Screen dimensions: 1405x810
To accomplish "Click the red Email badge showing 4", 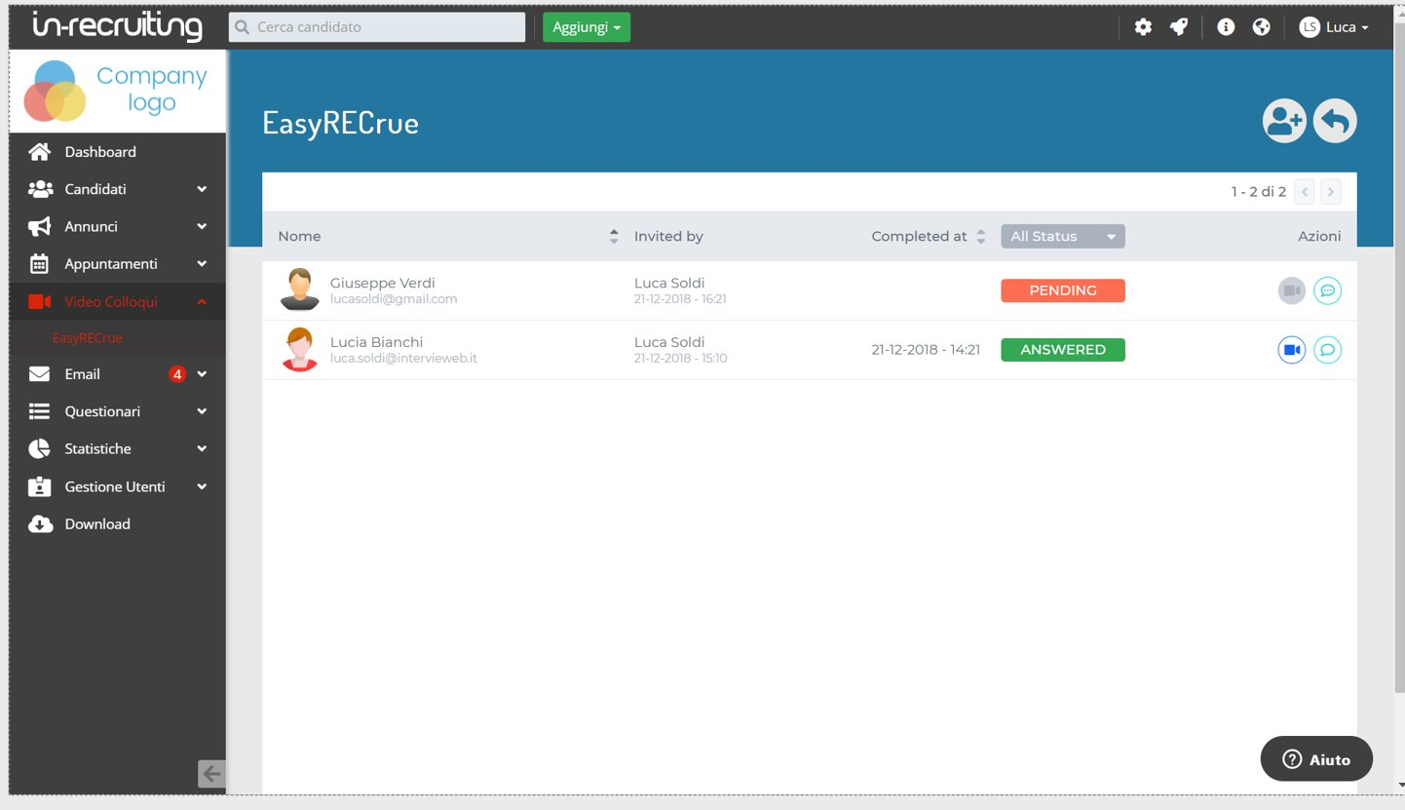I will [x=177, y=374].
